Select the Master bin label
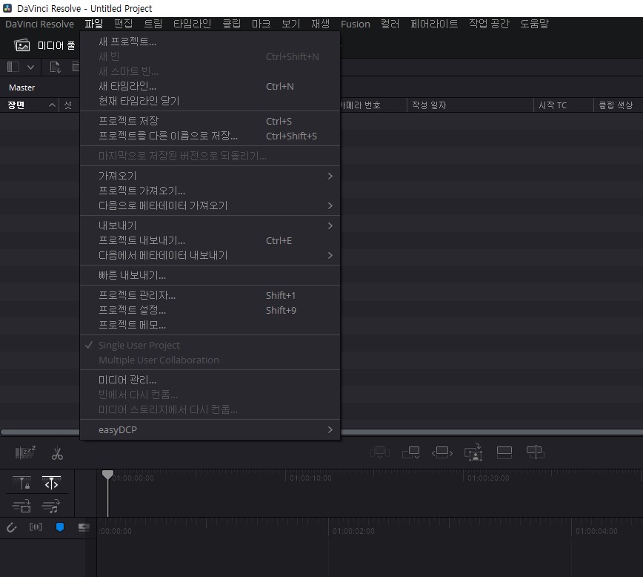The width and height of the screenshot is (643, 577). coord(21,88)
